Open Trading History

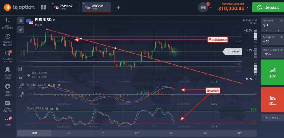pos(7,40)
